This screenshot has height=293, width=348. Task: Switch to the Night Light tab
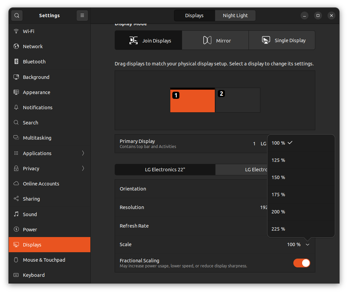coord(235,15)
